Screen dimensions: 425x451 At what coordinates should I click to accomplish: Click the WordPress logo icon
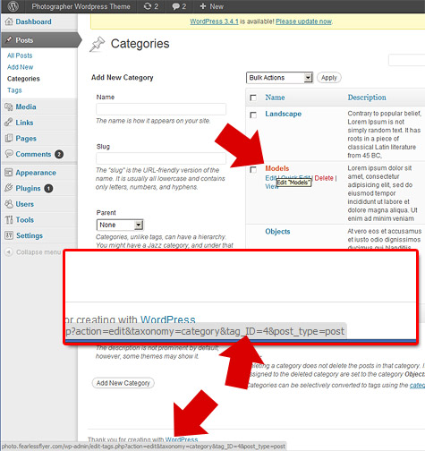point(13,6)
